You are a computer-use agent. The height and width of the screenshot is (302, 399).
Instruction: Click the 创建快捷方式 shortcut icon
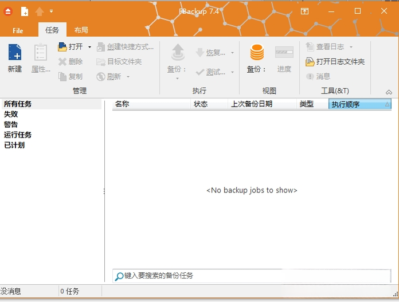[x=101, y=47]
